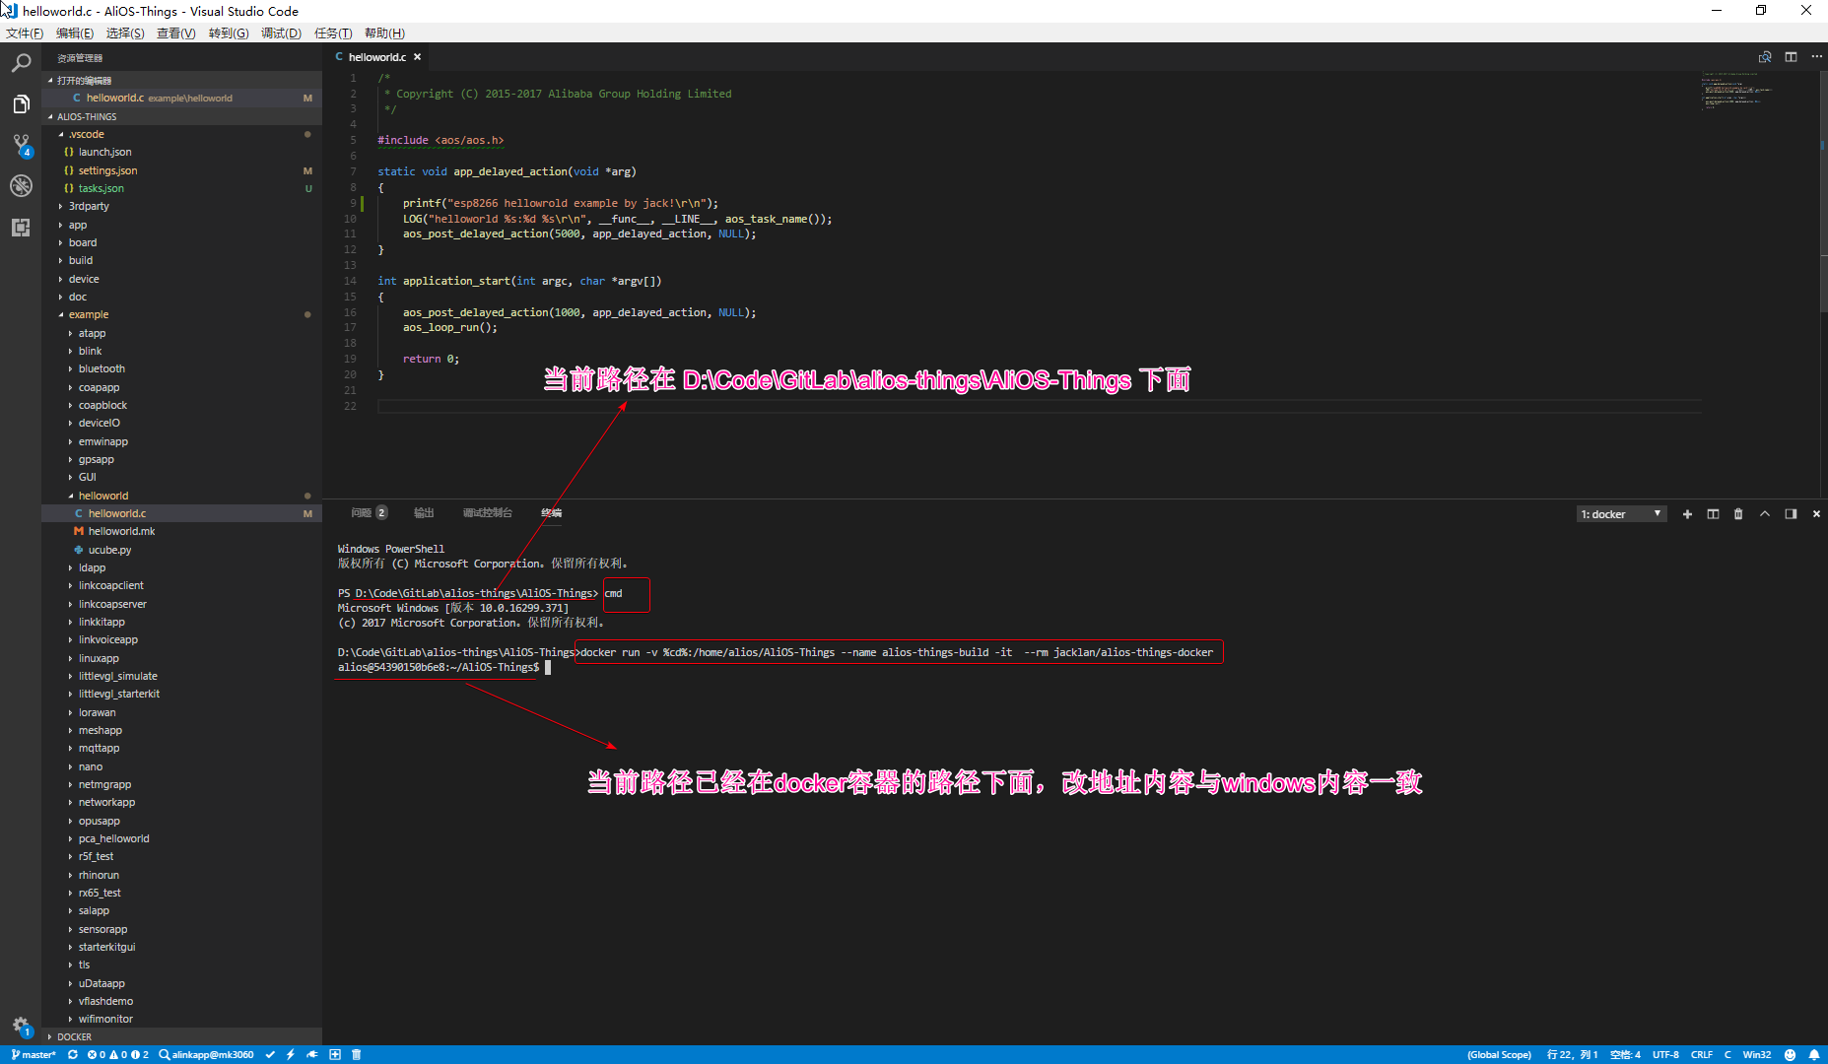Open the 查看(V) menu
The image size is (1828, 1064).
[x=176, y=33]
